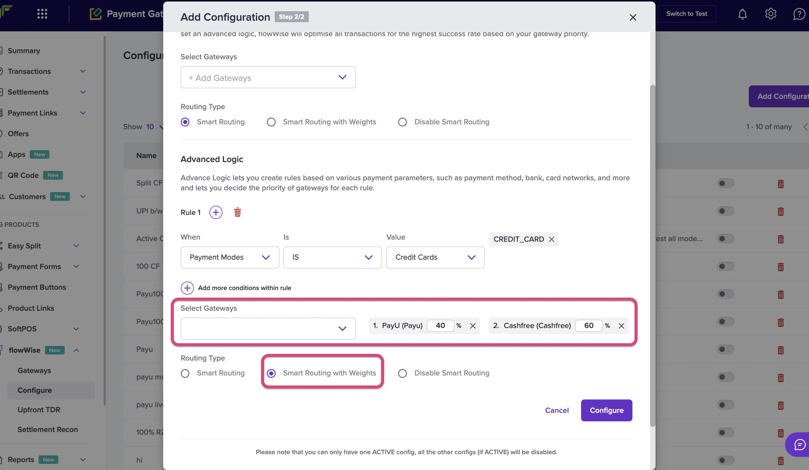Open settings gear icon in header

tap(770, 14)
